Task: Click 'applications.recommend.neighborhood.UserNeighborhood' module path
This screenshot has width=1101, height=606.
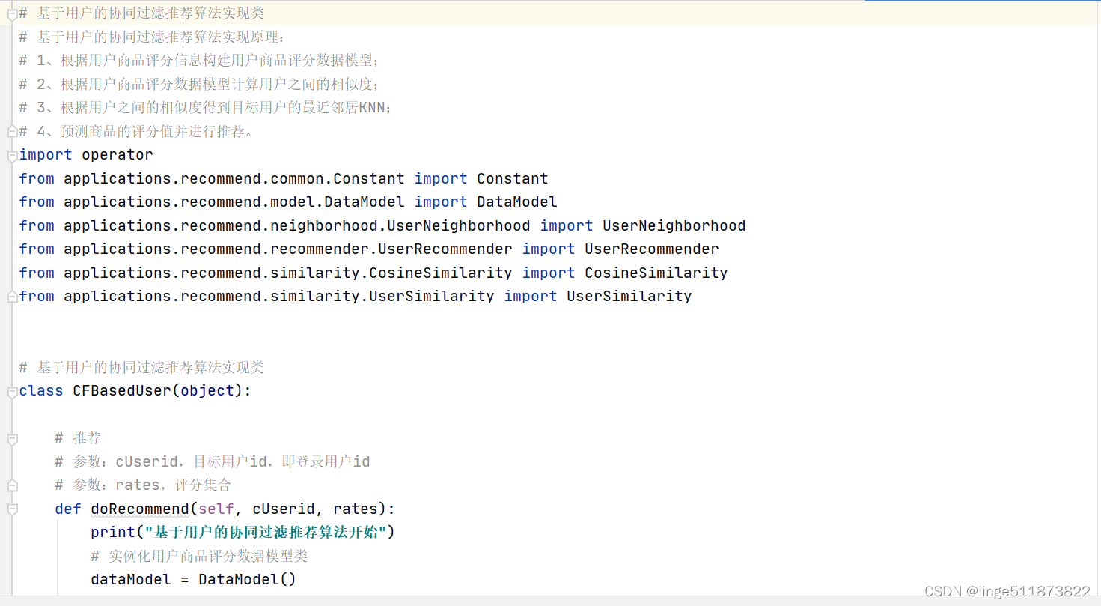Action: [x=297, y=226]
